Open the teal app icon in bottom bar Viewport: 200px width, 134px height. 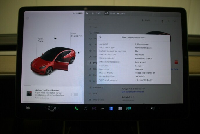tap(128, 109)
